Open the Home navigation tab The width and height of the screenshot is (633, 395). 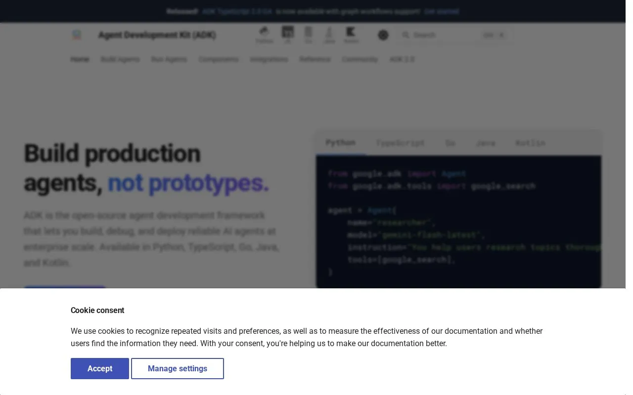pos(80,59)
